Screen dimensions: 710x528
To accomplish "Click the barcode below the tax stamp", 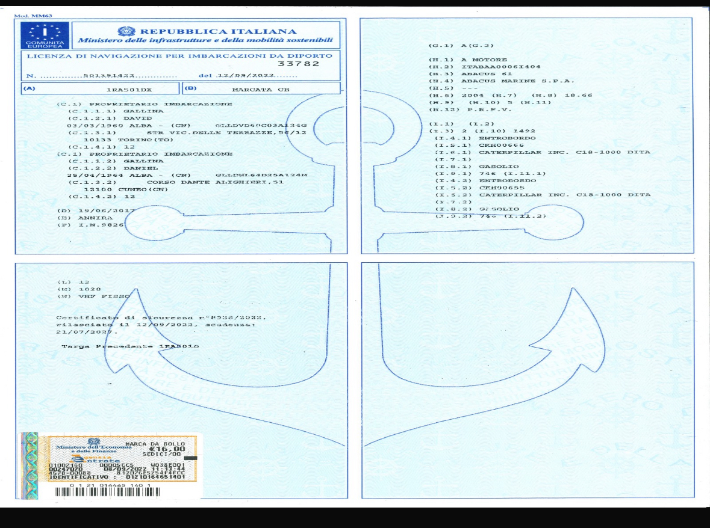I will [x=107, y=491].
